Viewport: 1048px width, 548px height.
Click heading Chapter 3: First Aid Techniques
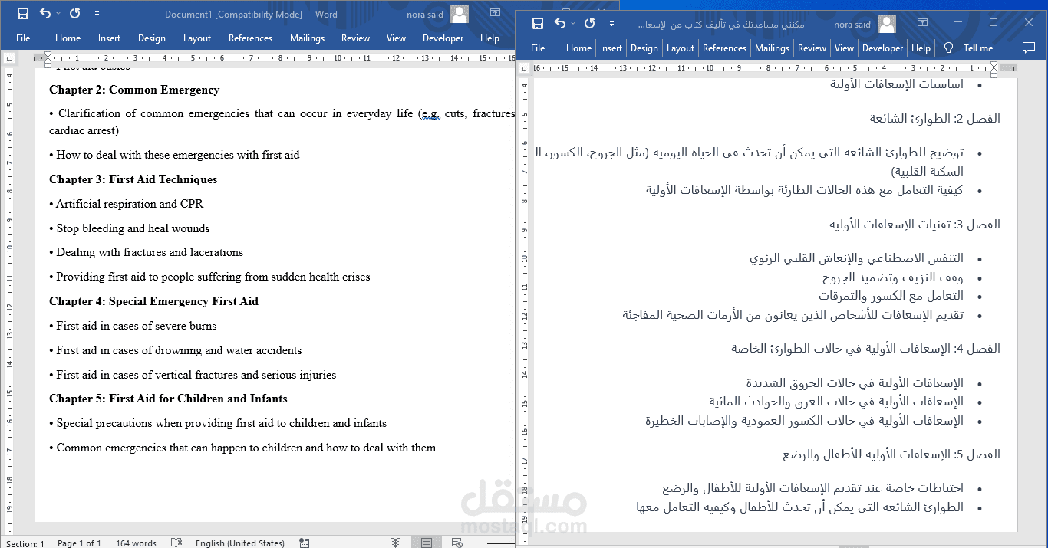(133, 179)
